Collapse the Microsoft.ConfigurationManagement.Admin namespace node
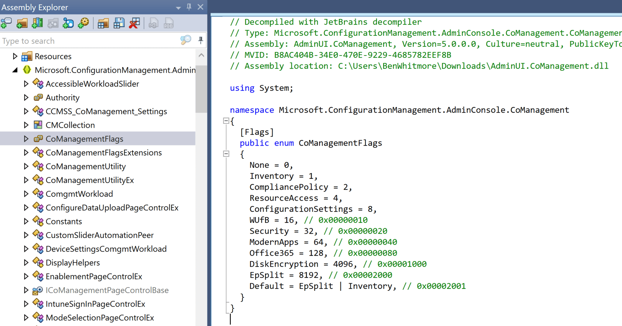 pos(15,70)
